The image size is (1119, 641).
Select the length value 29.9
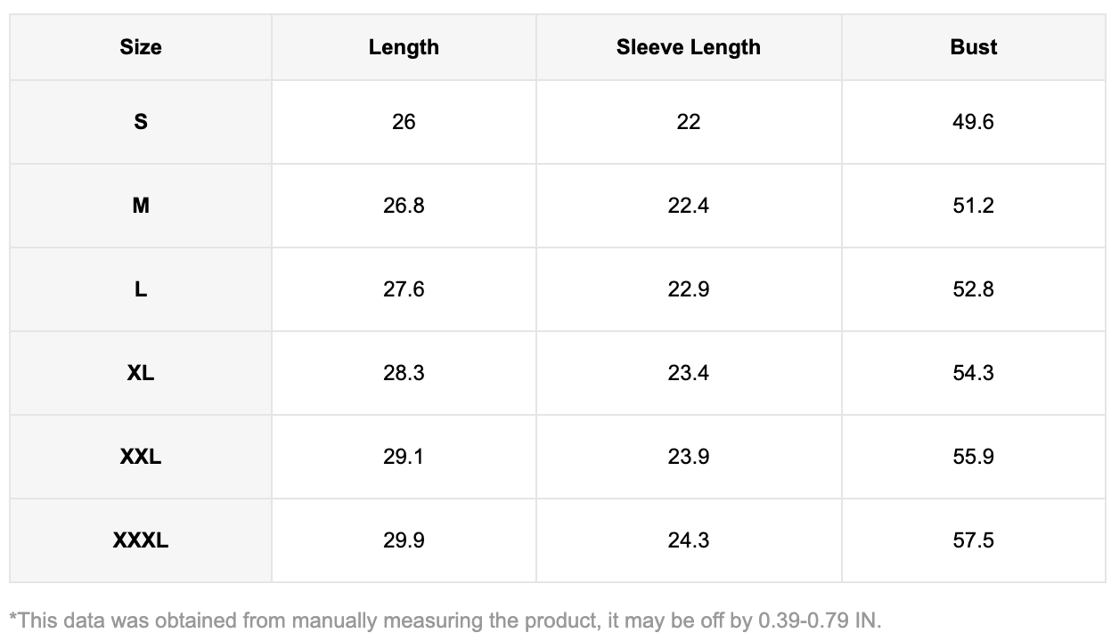[404, 540]
